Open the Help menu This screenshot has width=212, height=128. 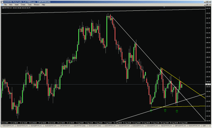coord(43,5)
